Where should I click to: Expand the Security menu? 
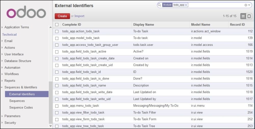click(x=10, y=123)
